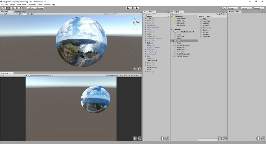
Task: Open the GameObject menu
Action: (x=21, y=5)
